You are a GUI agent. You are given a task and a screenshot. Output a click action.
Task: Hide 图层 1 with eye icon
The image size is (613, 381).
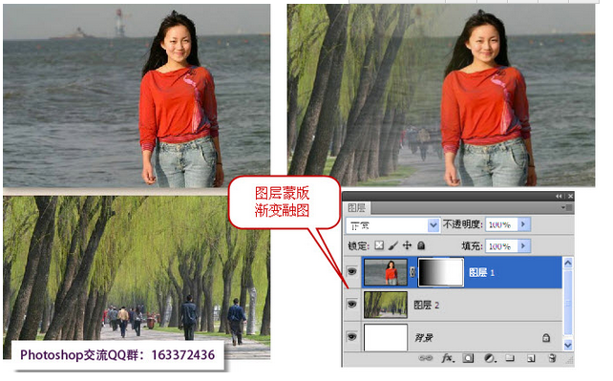351,271
